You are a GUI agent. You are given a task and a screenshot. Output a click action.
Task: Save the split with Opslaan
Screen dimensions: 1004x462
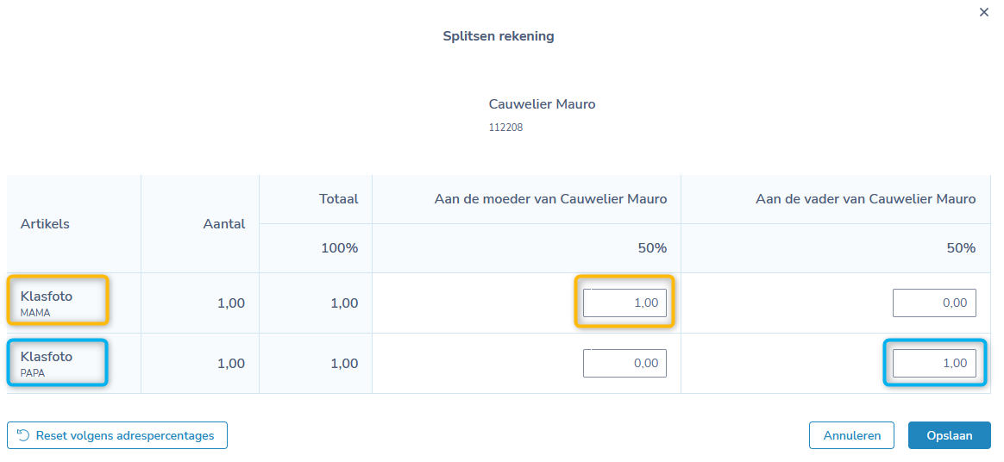(949, 435)
